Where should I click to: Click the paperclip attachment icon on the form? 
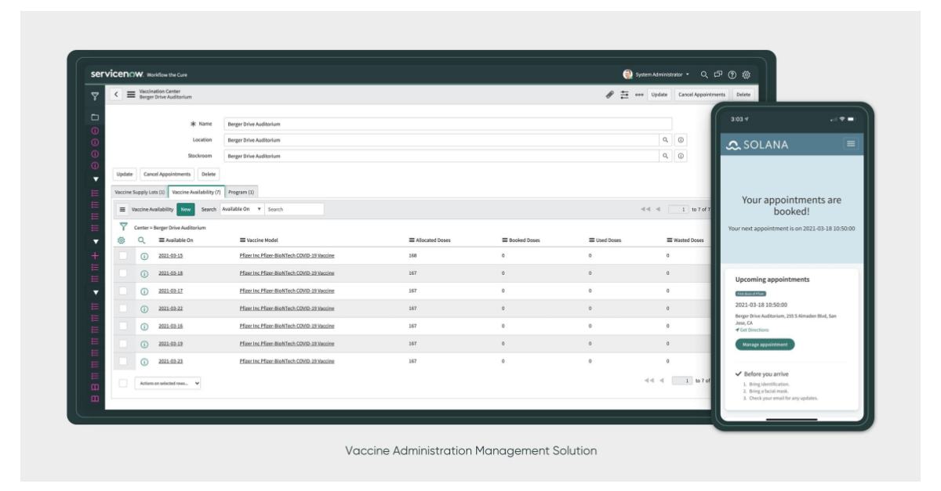click(610, 92)
